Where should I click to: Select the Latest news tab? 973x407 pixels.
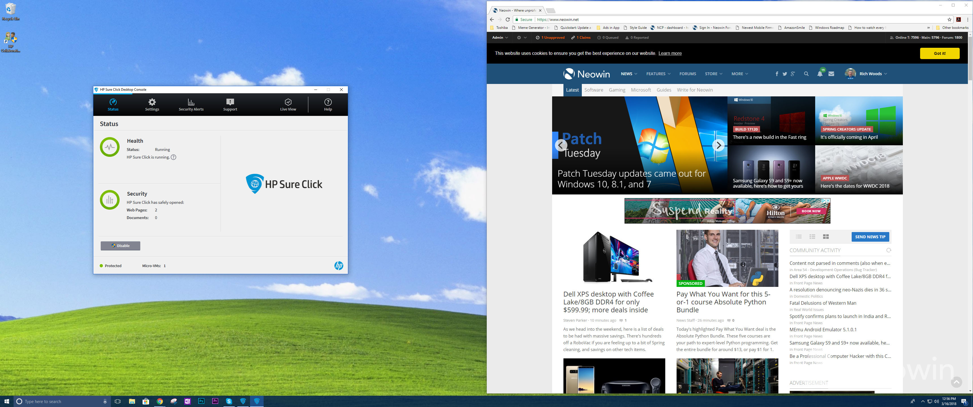pos(572,90)
